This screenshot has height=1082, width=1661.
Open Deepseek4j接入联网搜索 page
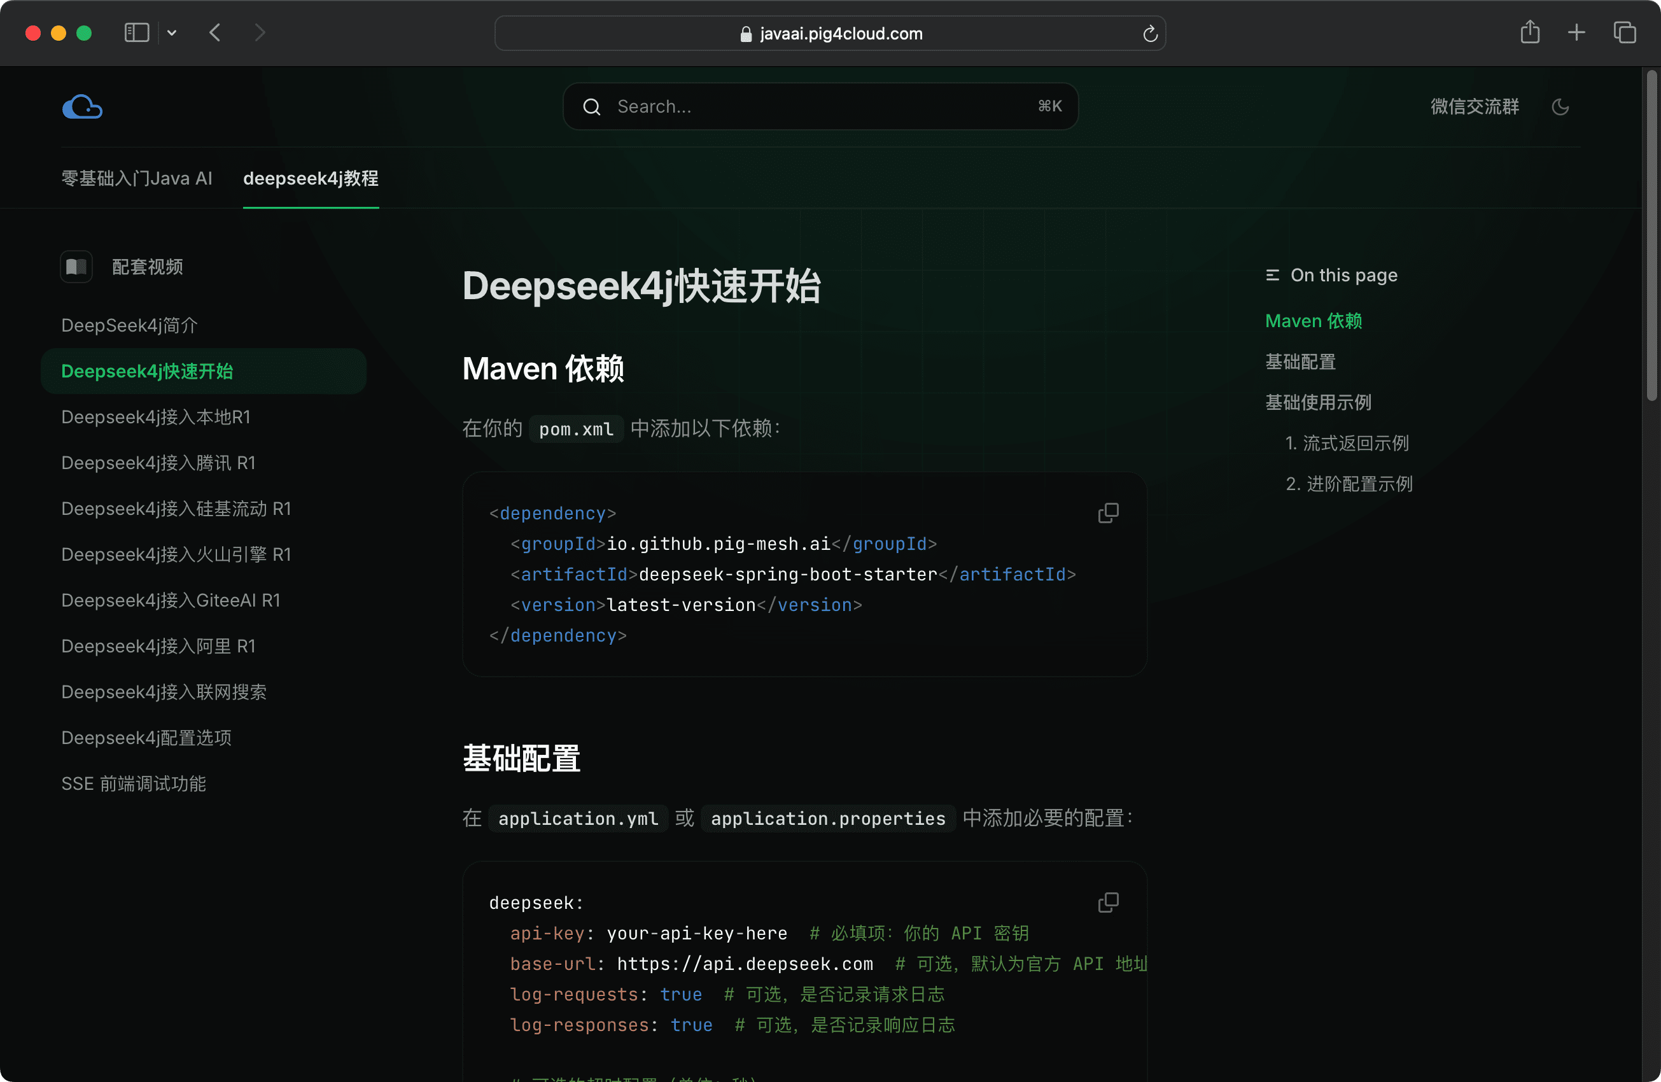pyautogui.click(x=164, y=692)
